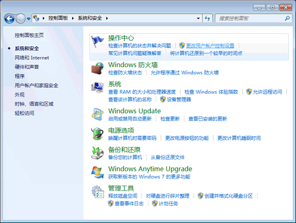Click the Windows Firewall brick wall icon
Screen dimensions: 296x223
coord(97,68)
